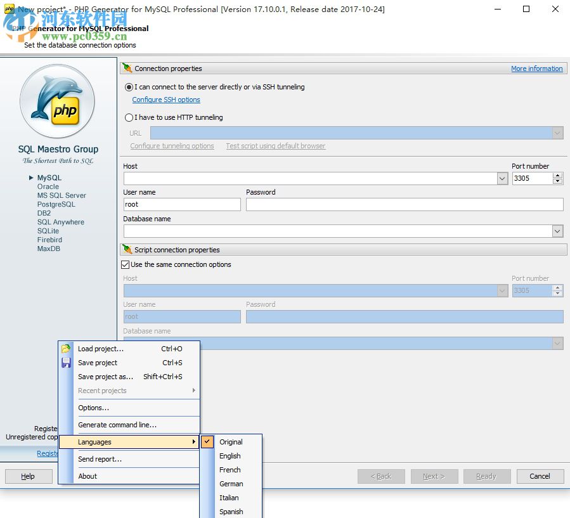Select the direct or SSH tunneling connection option
This screenshot has height=518, width=570.
(x=129, y=87)
